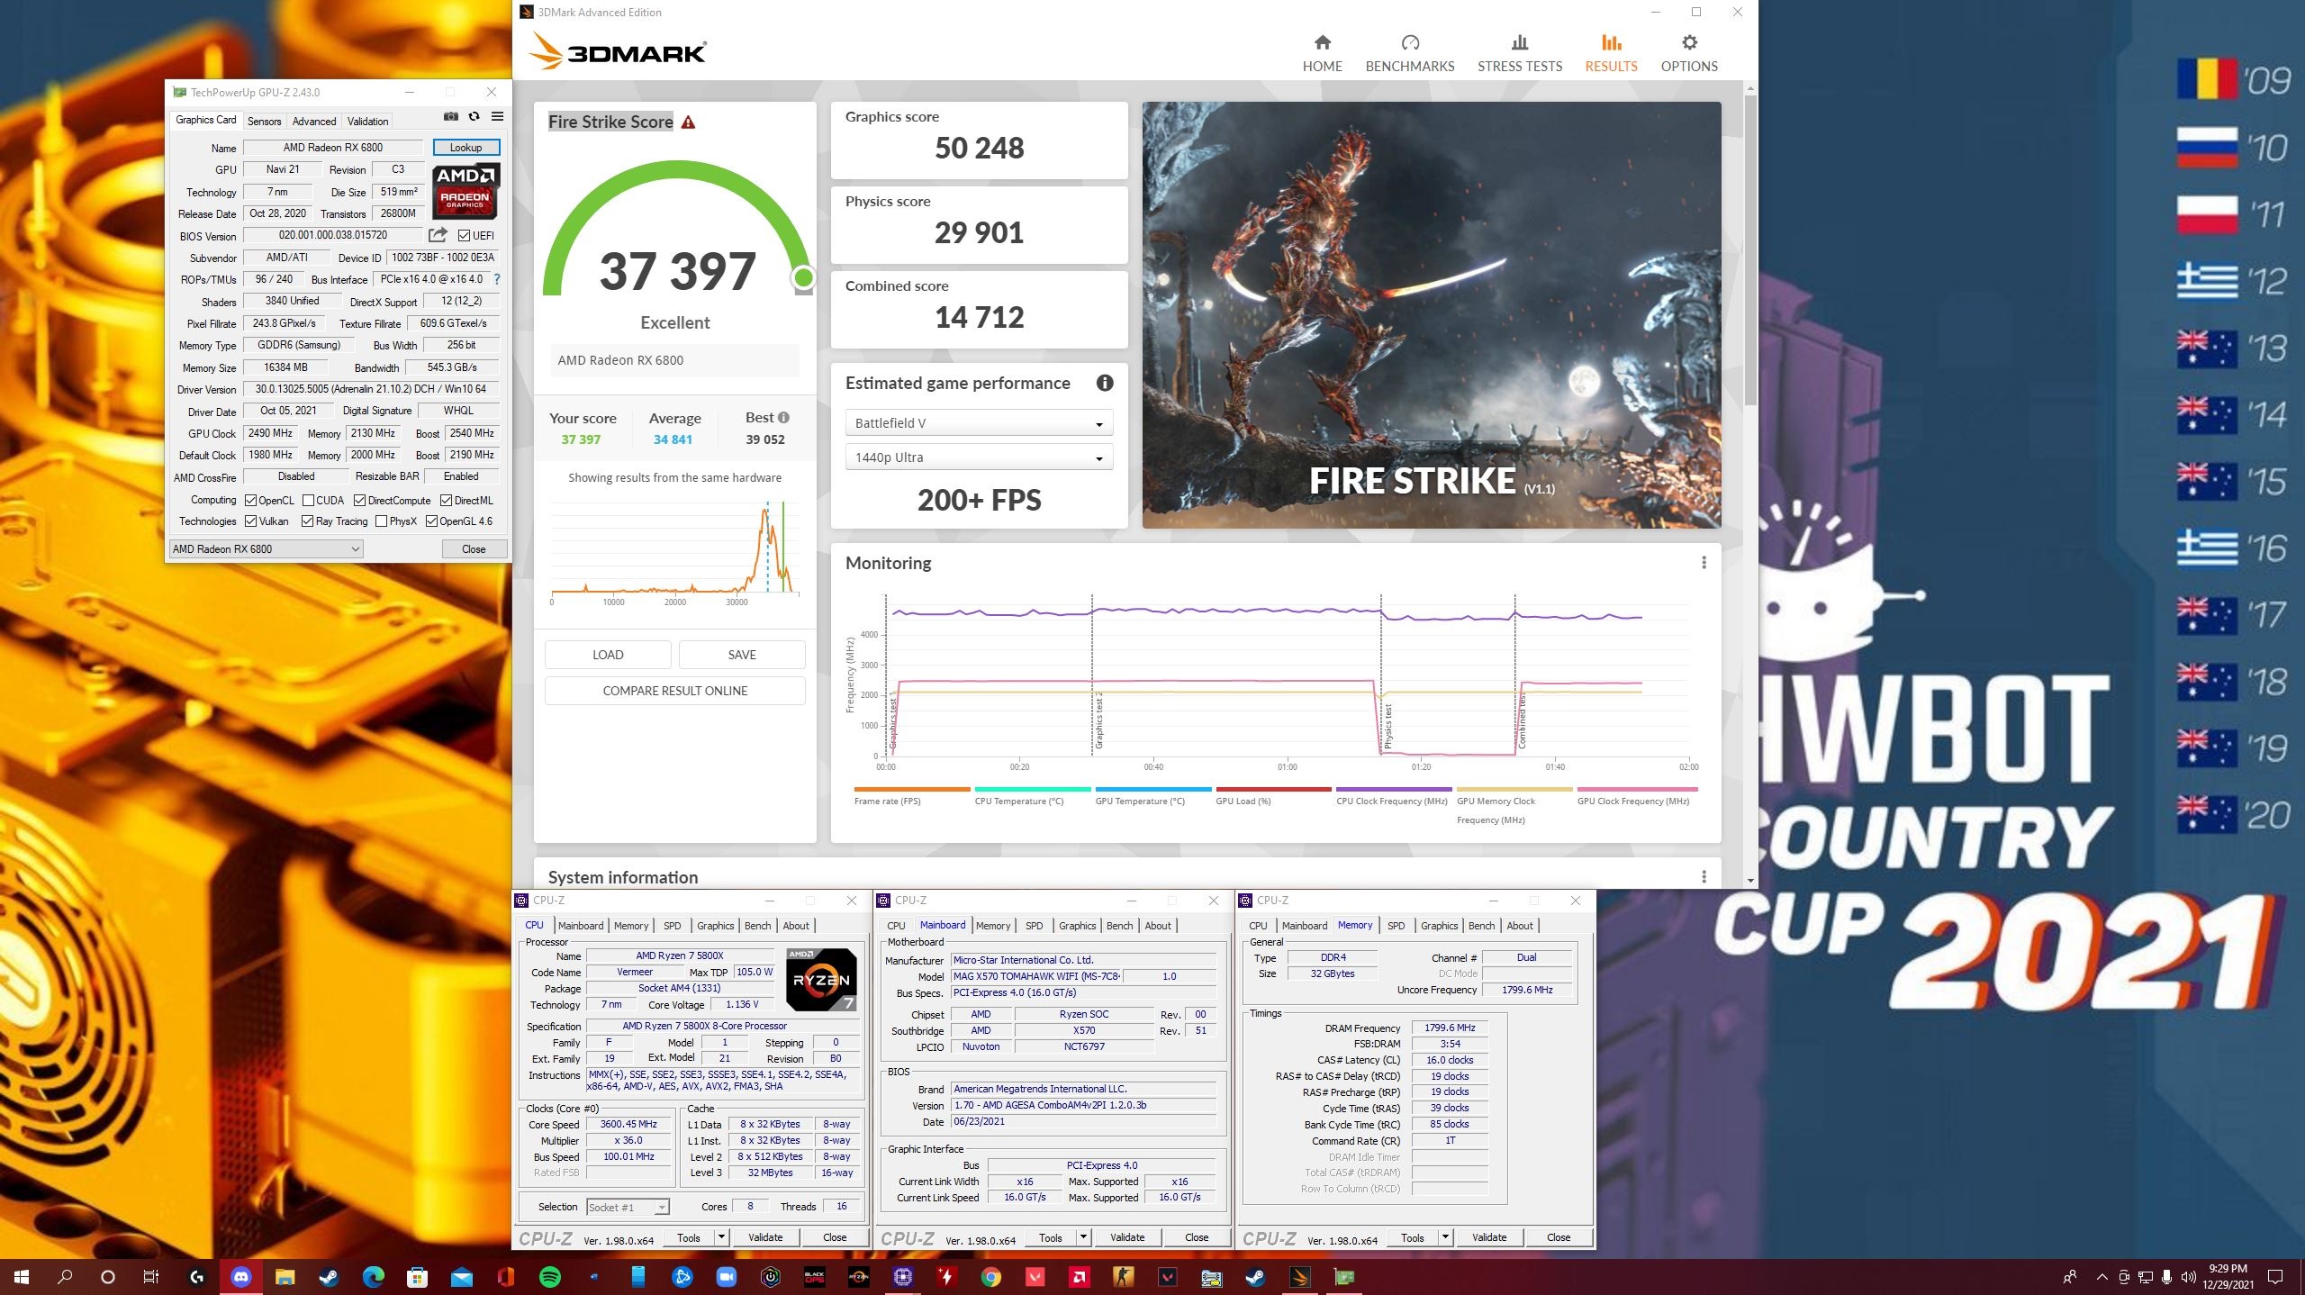Image resolution: width=2305 pixels, height=1295 pixels.
Task: Click the GPU-Z screenshot camera icon
Action: pos(451,116)
